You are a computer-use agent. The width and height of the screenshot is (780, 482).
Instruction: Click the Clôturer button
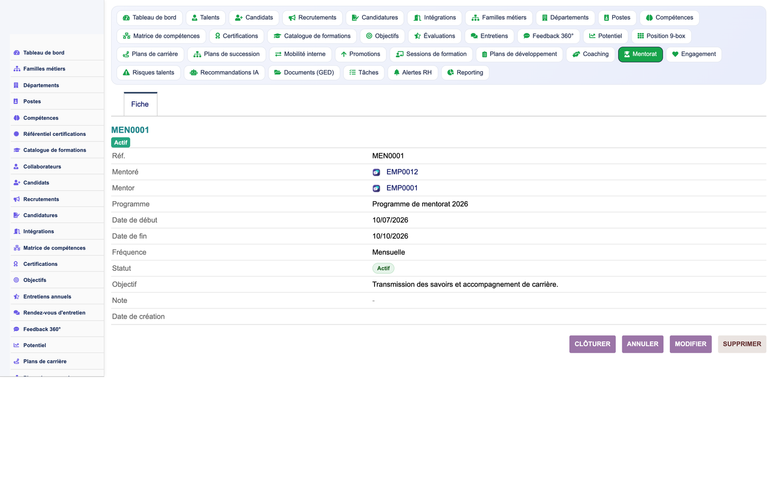coord(592,344)
